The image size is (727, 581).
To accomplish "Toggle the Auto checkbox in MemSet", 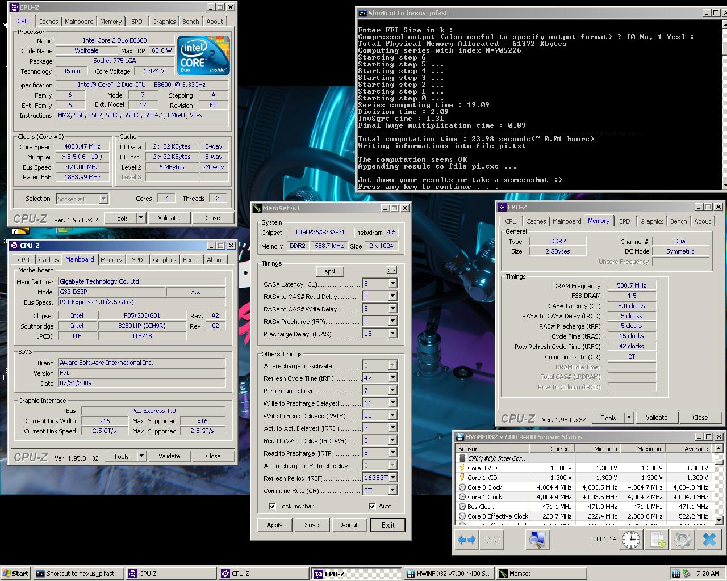I will point(372,506).
